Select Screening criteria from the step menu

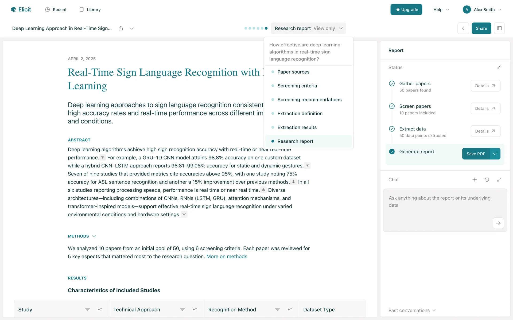pos(297,86)
